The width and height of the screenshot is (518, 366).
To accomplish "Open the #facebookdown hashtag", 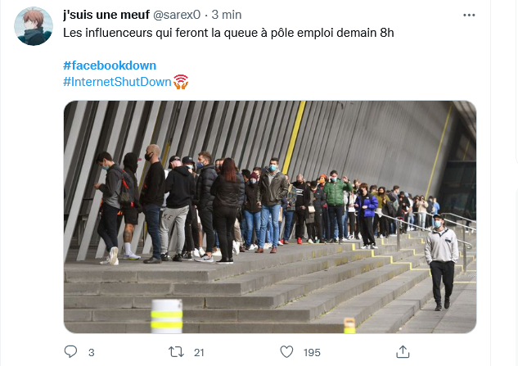I will click(x=109, y=66).
